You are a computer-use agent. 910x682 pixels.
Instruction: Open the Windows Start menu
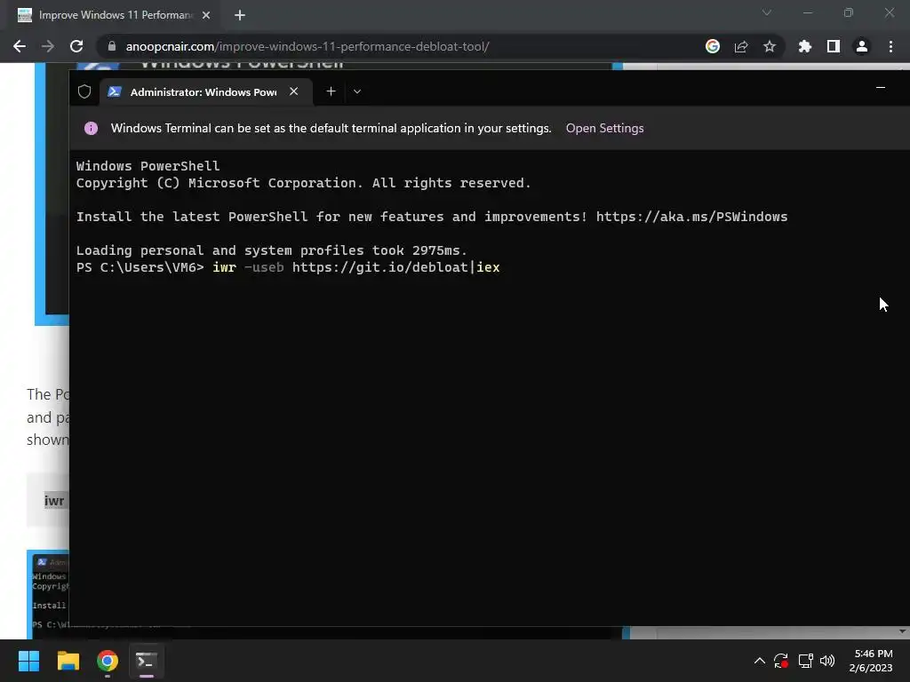tap(28, 661)
